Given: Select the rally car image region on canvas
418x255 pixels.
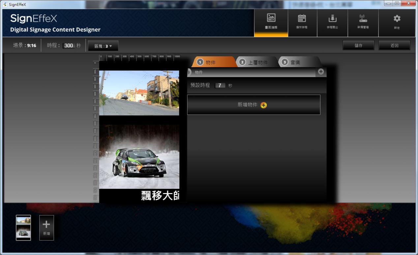Looking at the screenshot, I should (139, 156).
